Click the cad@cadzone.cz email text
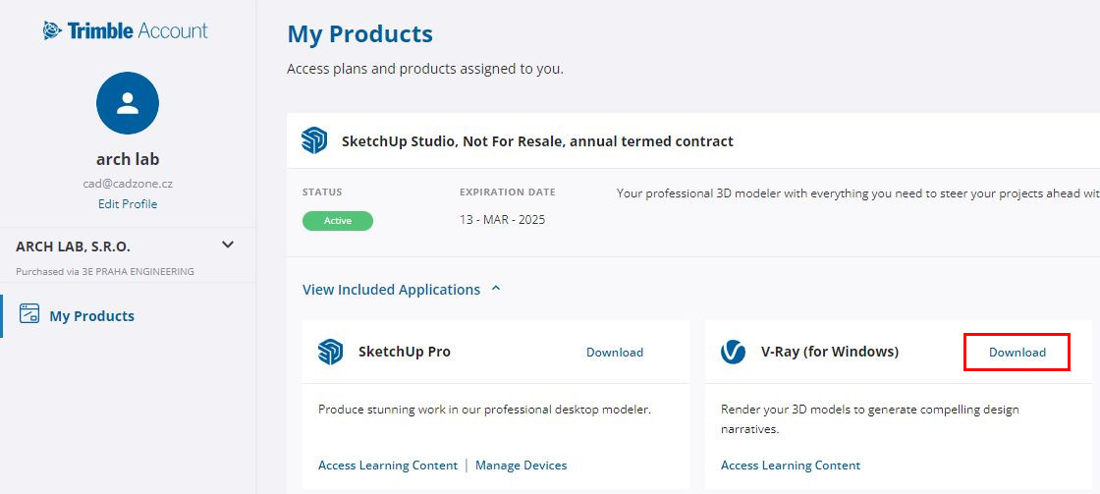Screen dimensions: 1100x494 [x=128, y=184]
